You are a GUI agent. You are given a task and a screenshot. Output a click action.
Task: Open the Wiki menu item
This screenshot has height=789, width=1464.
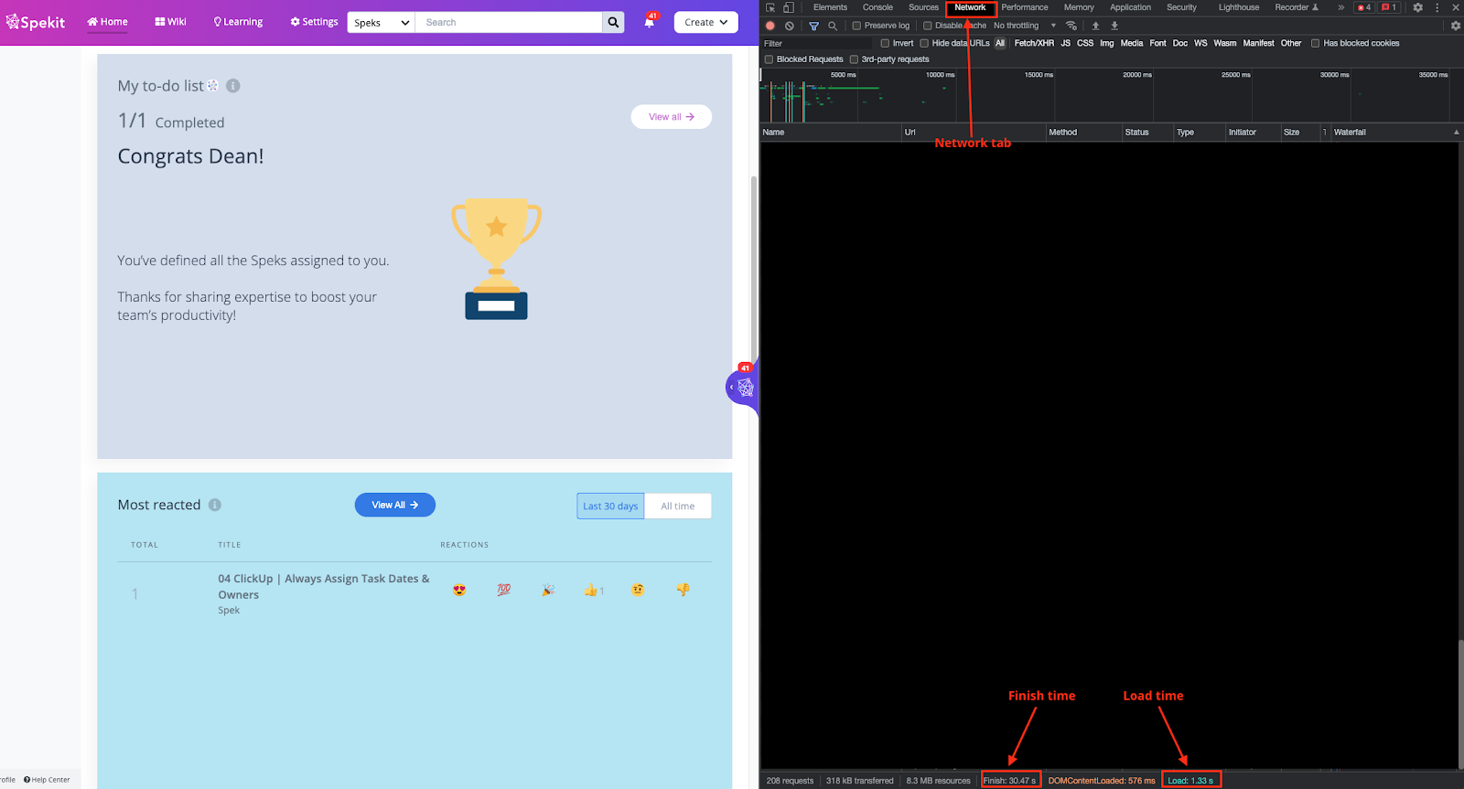click(x=171, y=22)
